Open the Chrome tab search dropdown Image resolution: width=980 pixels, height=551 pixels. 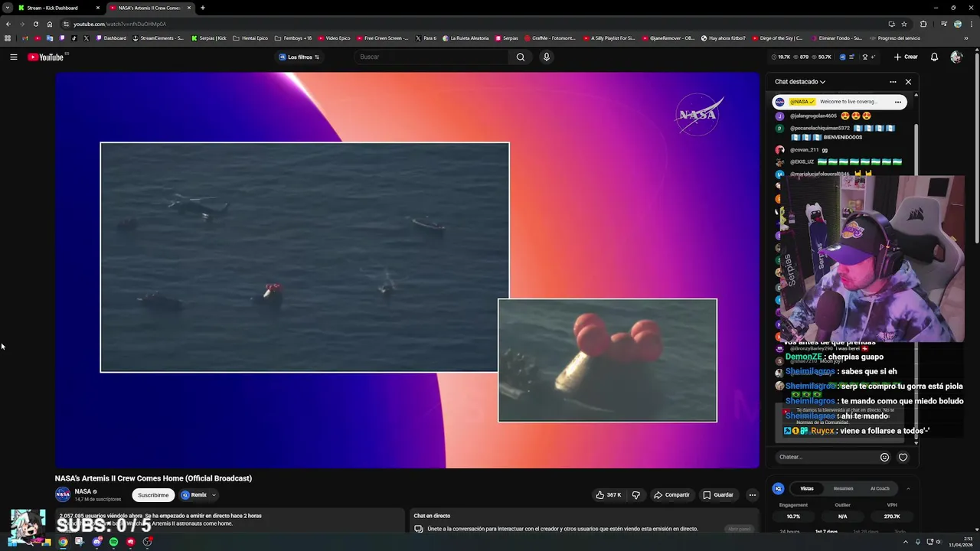click(x=7, y=8)
